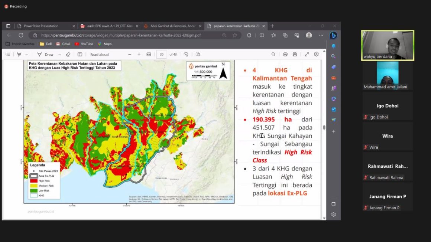This screenshot has height=242, width=431.
Task: Toggle the page view layout button
Action: 198,54
